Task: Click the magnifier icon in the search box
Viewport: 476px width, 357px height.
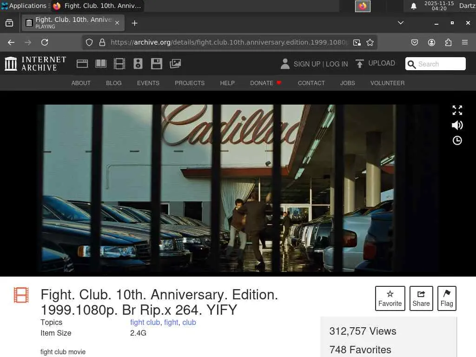Action: 411,64
